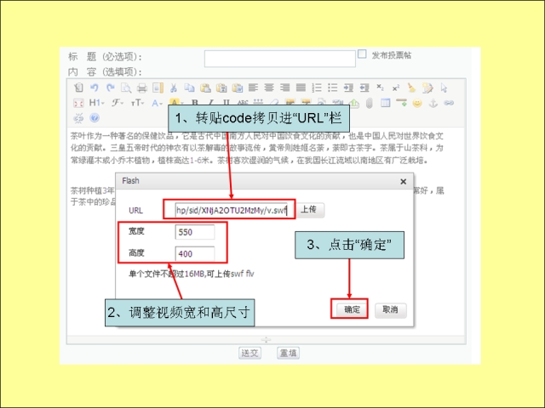Apply center alignment from the toolbar
This screenshot has width=545, height=408.
(x=269, y=88)
